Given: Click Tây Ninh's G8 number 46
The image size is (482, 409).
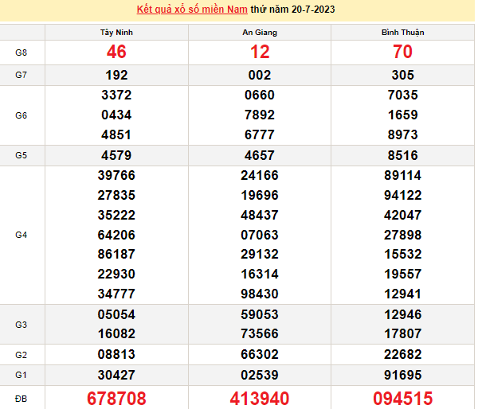Looking at the screenshot, I should (x=116, y=53).
